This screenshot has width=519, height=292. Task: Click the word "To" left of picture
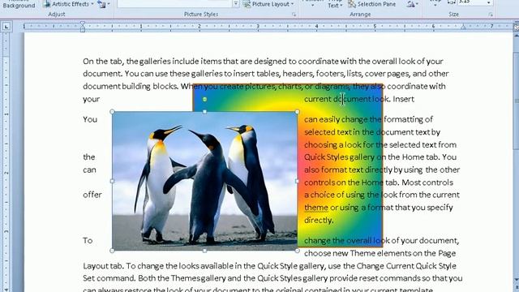coord(88,240)
